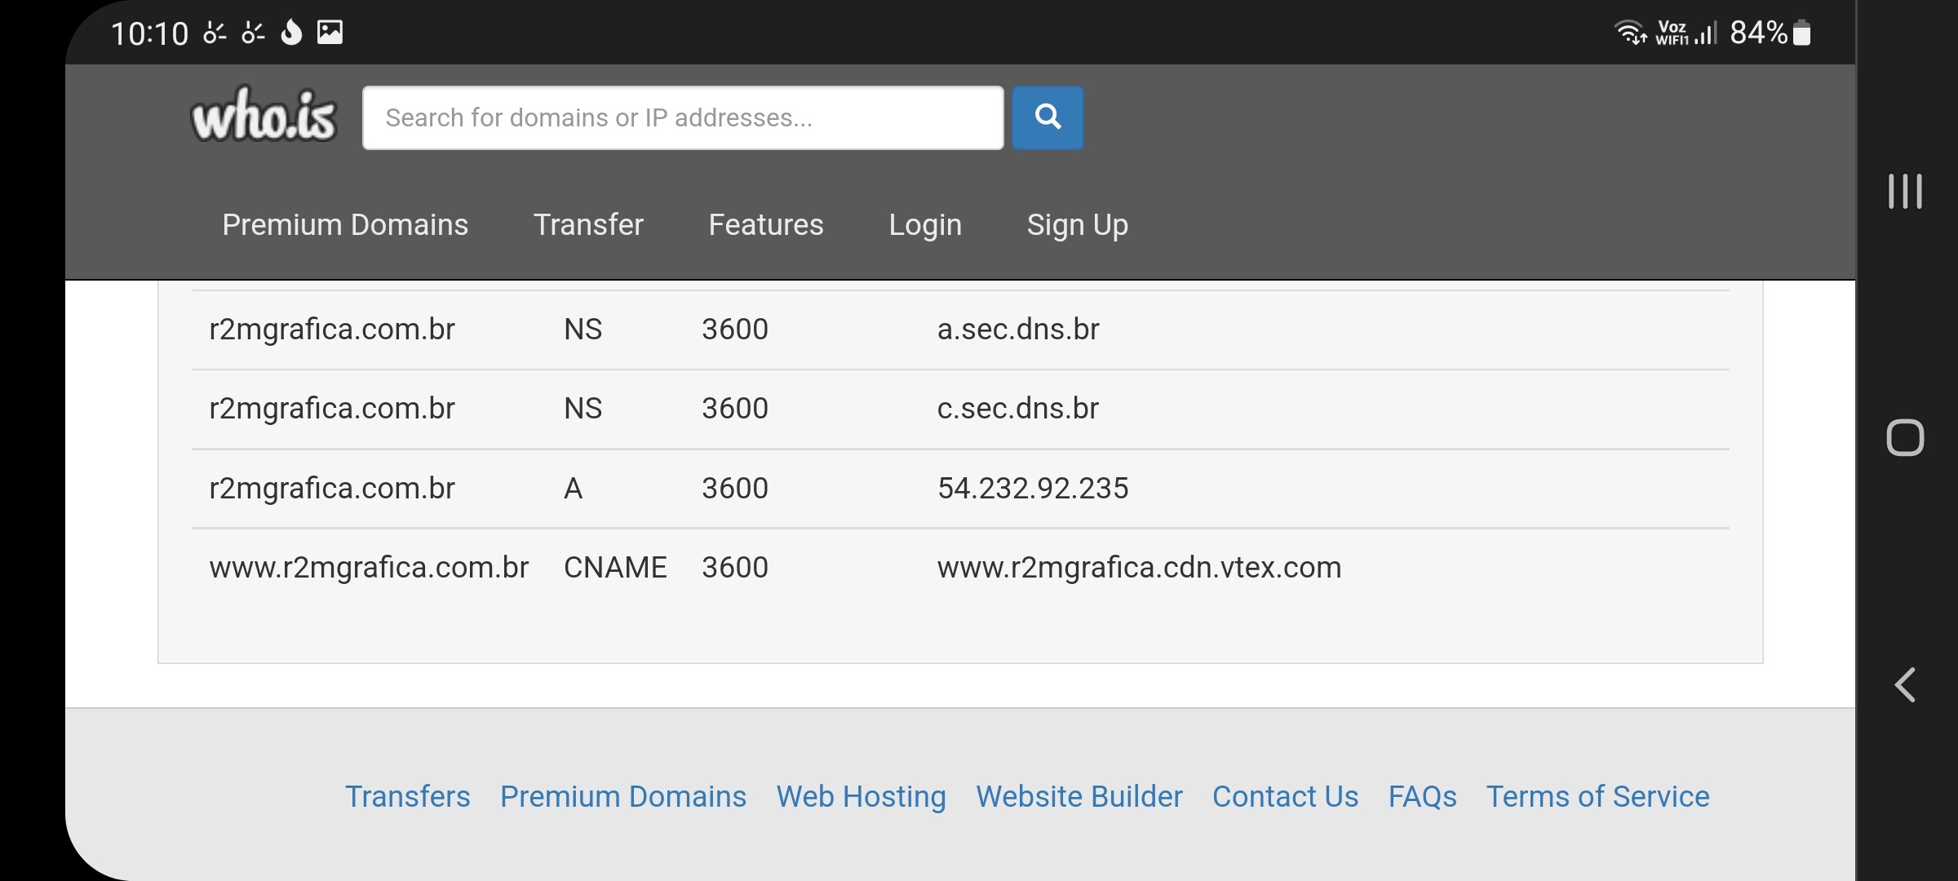Viewport: 1958px width, 881px height.
Task: Select the IP address 54.232.92.235
Action: coord(1033,489)
